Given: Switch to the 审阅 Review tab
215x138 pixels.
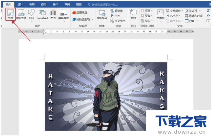Looking at the screenshot, I should tap(67, 4).
